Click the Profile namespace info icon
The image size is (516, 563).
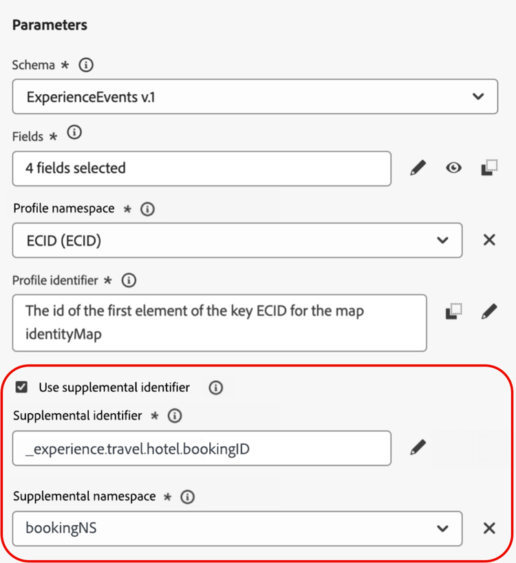click(147, 209)
